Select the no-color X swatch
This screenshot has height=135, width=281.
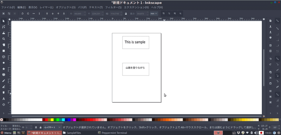2,120
